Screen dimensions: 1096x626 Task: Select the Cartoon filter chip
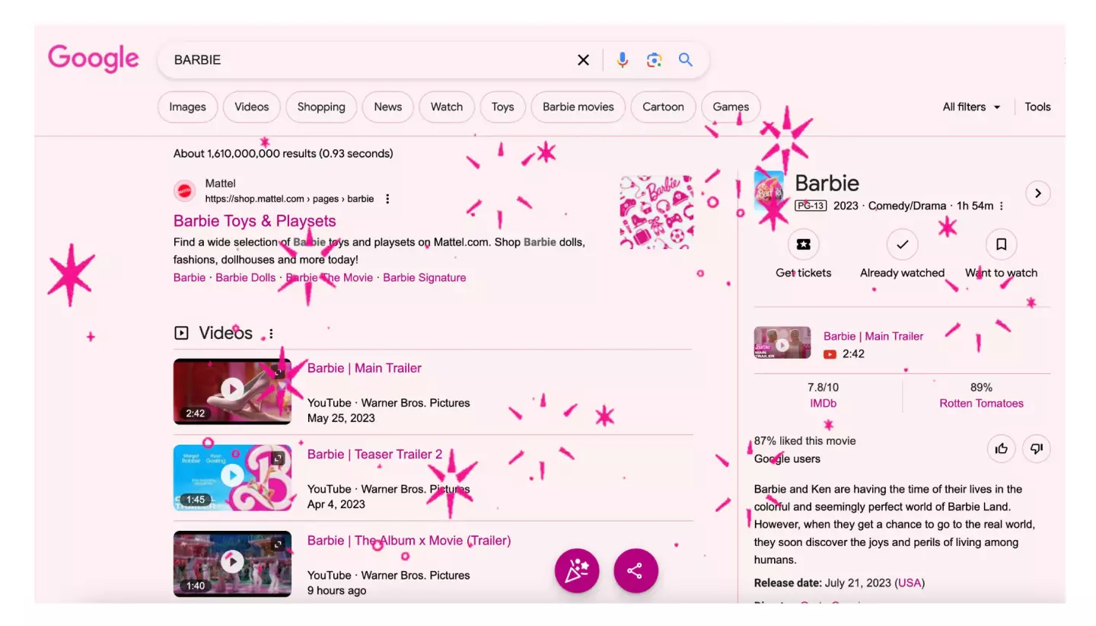[x=663, y=107]
